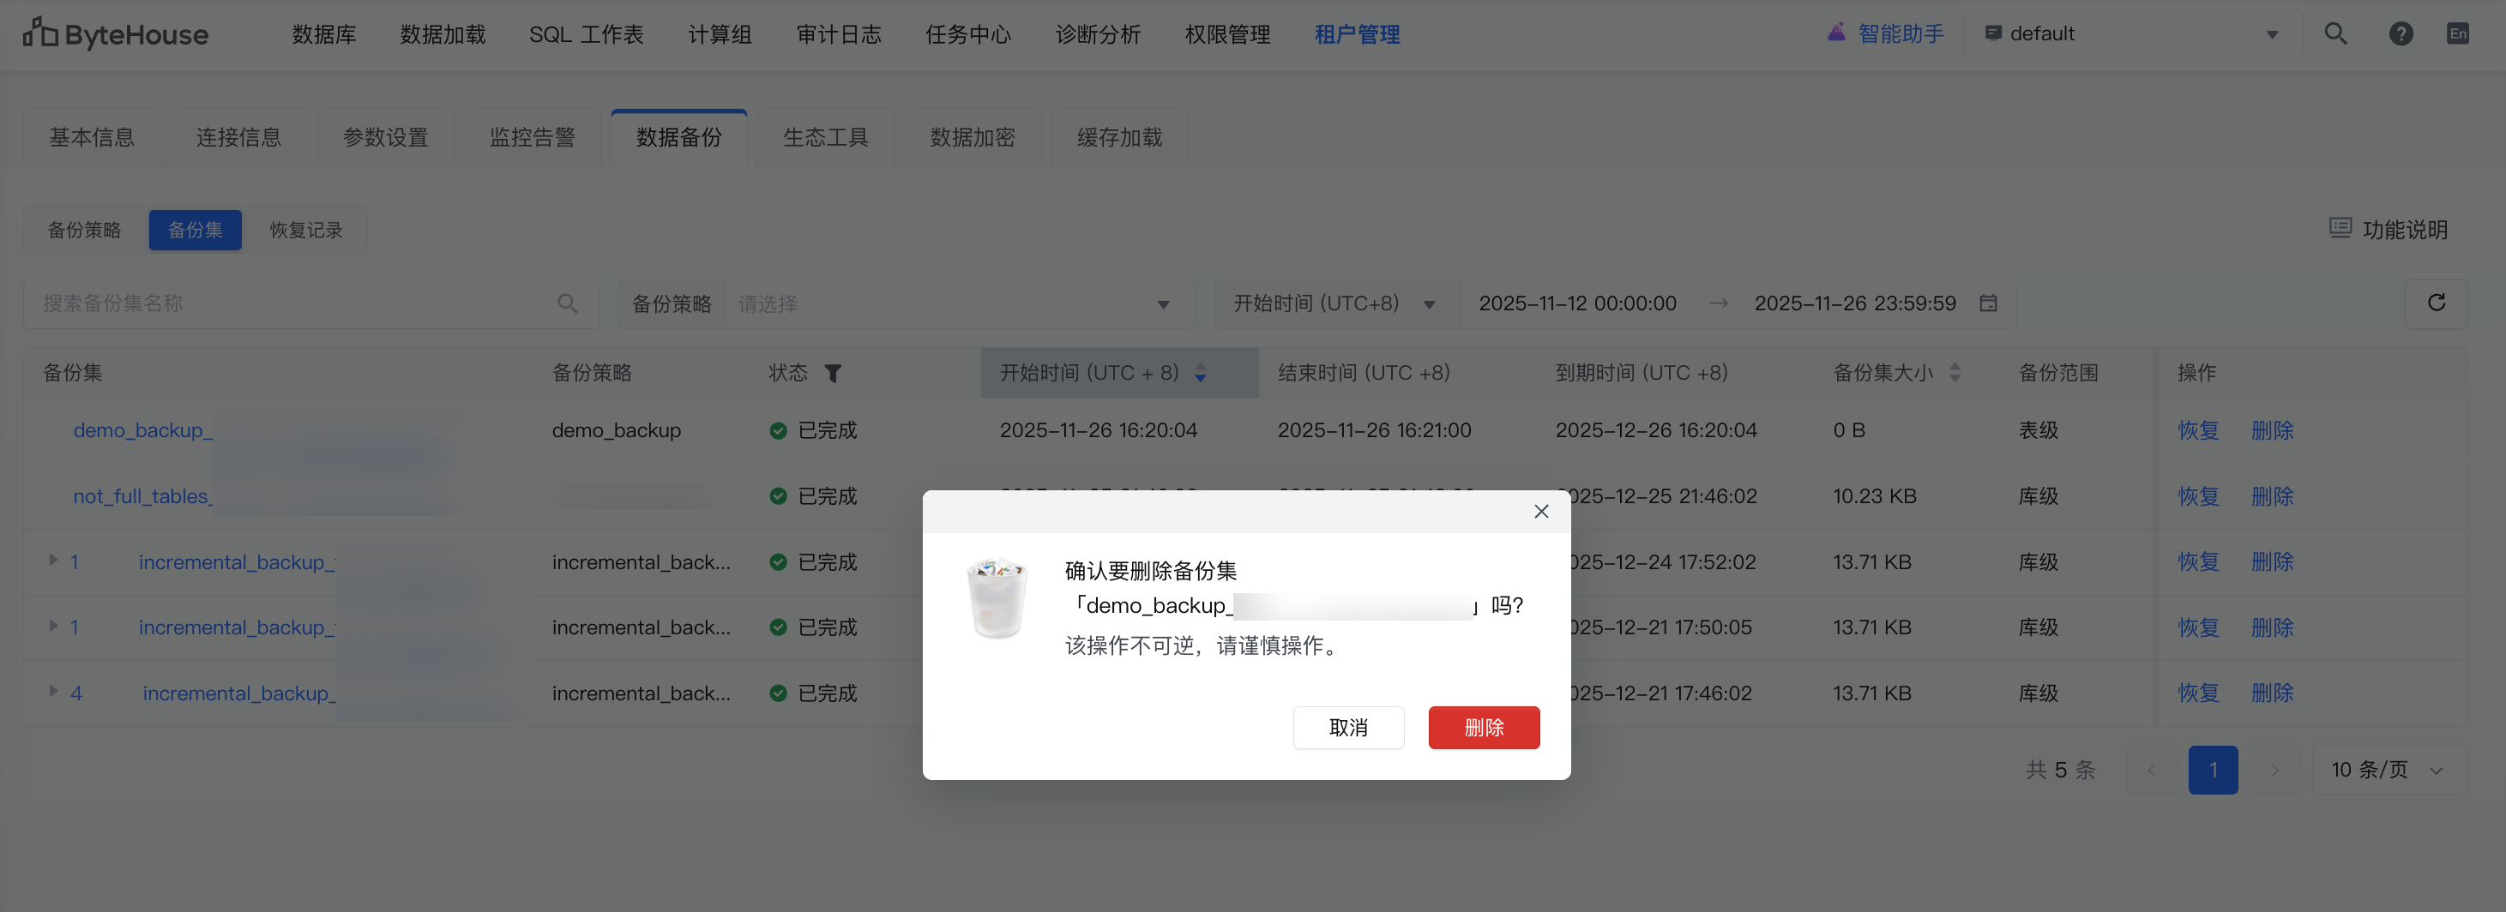Screen dimensions: 2506x912
Task: Switch language with the En icon
Action: pos(2458,34)
